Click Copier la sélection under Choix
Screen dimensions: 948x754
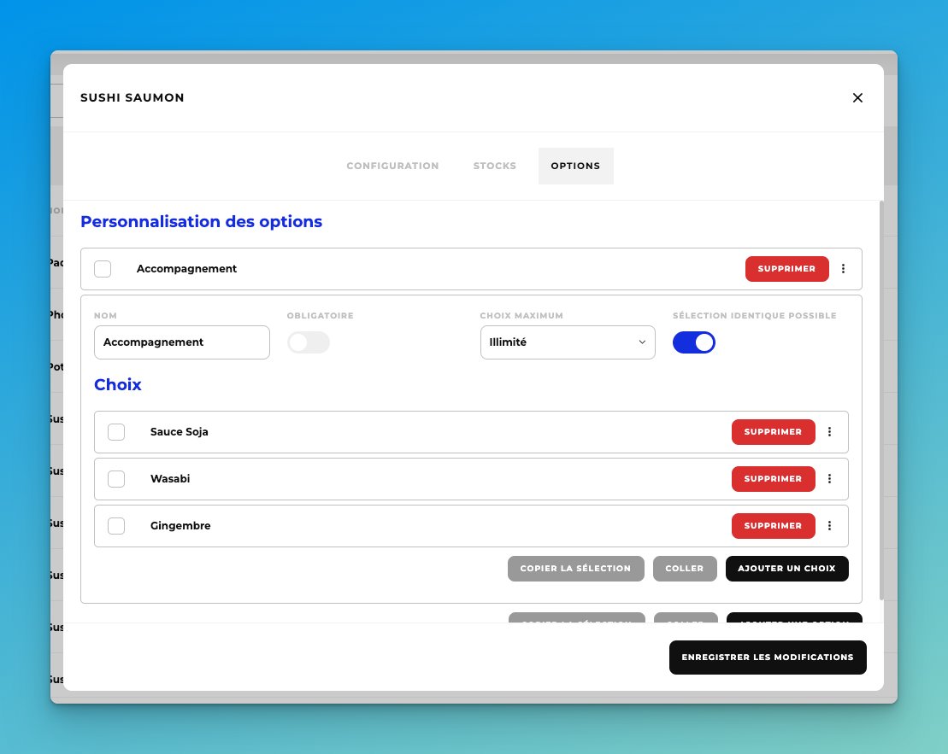click(575, 569)
